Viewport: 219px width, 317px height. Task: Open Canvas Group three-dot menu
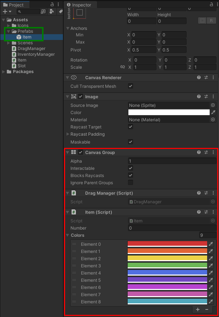[x=213, y=153]
